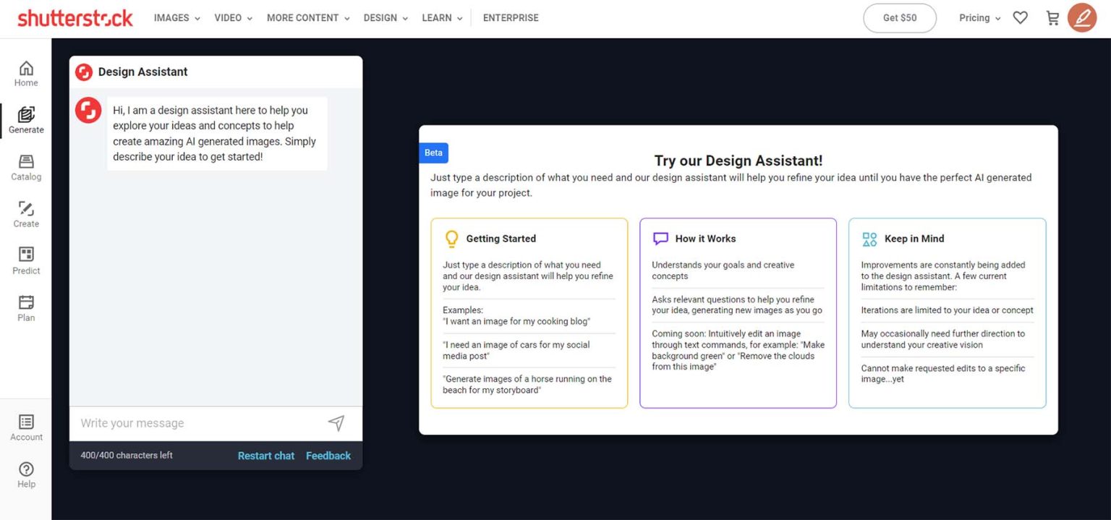Open the Plan section in the sidebar

pyautogui.click(x=25, y=307)
